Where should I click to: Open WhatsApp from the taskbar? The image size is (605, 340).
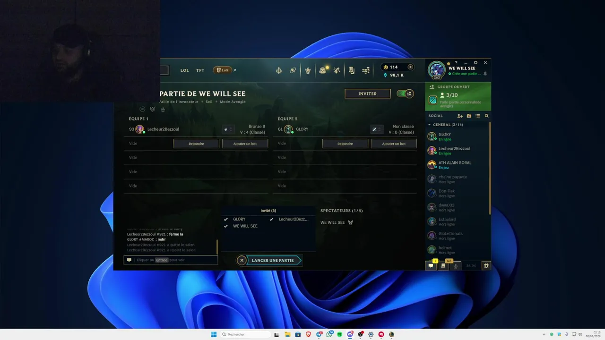pyautogui.click(x=329, y=334)
